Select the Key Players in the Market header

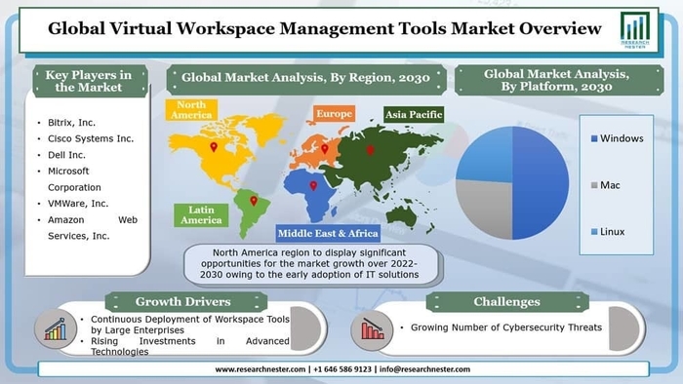89,81
